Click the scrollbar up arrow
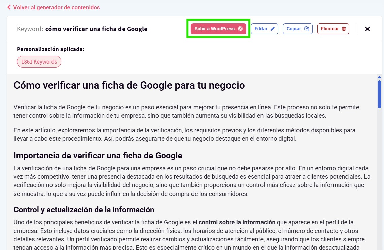Screen dimensions: 384x250 click(x=379, y=77)
